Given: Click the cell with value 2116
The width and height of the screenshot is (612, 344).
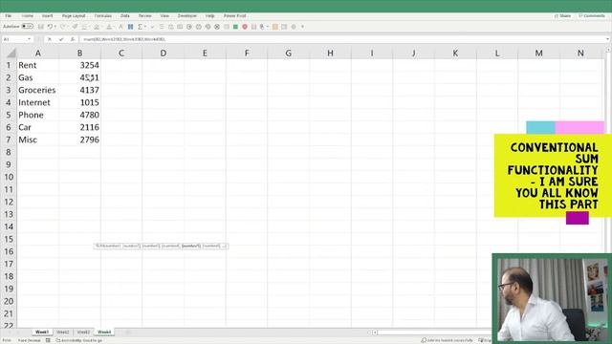Looking at the screenshot, I should 79,127.
